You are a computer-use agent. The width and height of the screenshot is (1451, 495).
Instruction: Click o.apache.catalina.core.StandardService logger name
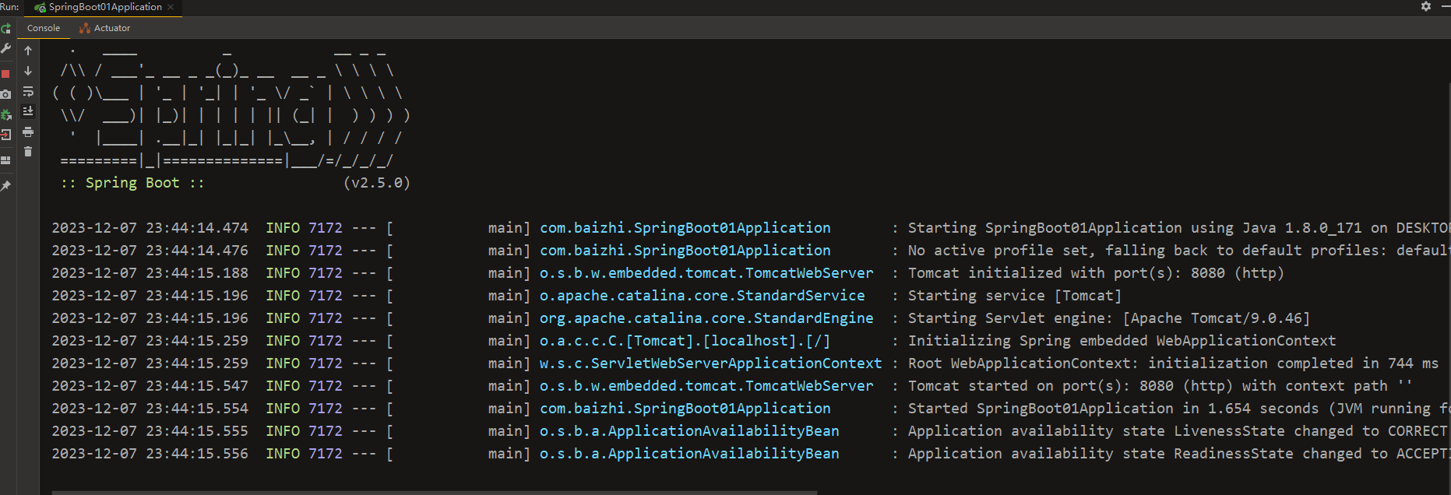(702, 296)
